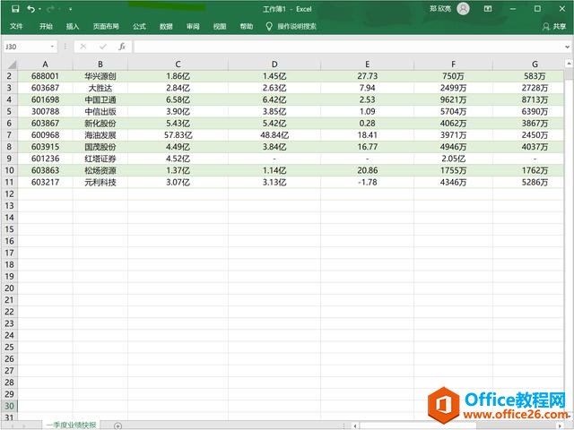Viewport: 574px width, 430px height.
Task: Switch to the 数据 ribbon tab
Action: pyautogui.click(x=166, y=26)
